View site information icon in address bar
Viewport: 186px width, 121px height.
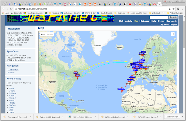point(16,9)
